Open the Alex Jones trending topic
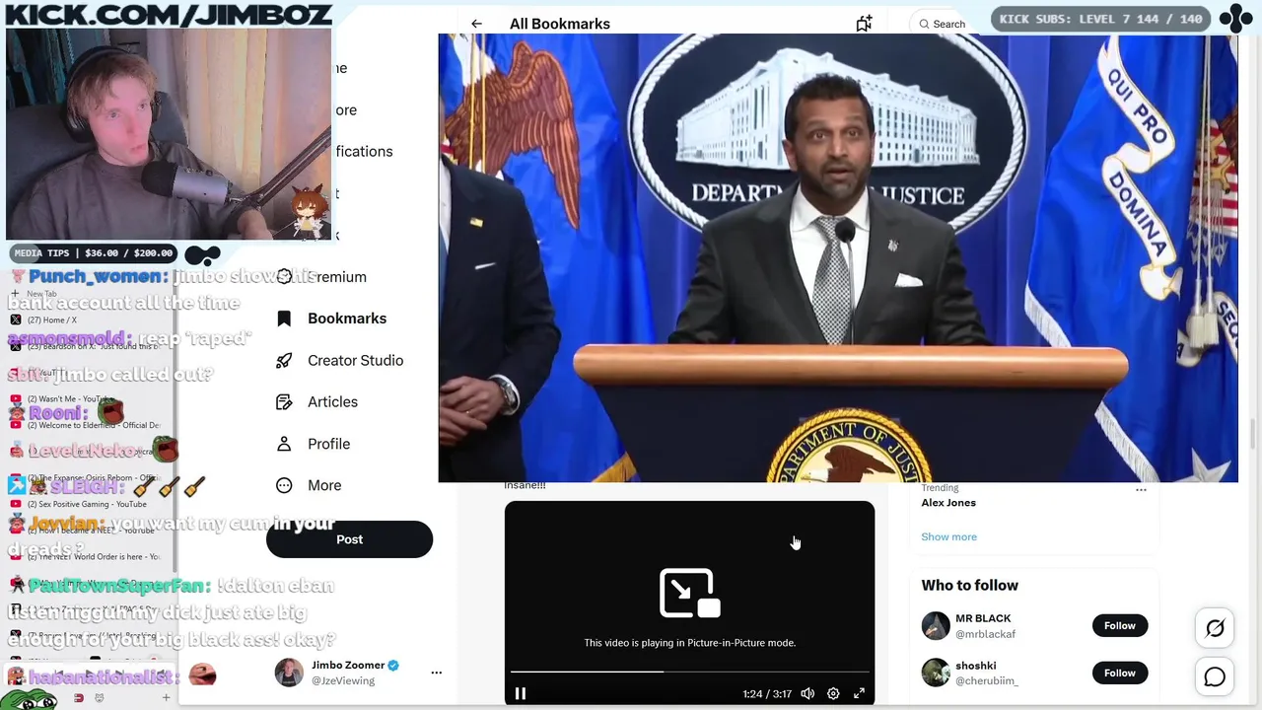1262x710 pixels. point(948,503)
